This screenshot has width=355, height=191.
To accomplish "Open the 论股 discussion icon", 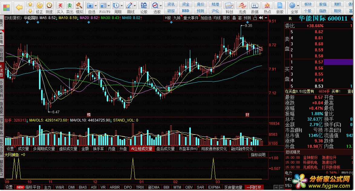I will [x=144, y=5].
